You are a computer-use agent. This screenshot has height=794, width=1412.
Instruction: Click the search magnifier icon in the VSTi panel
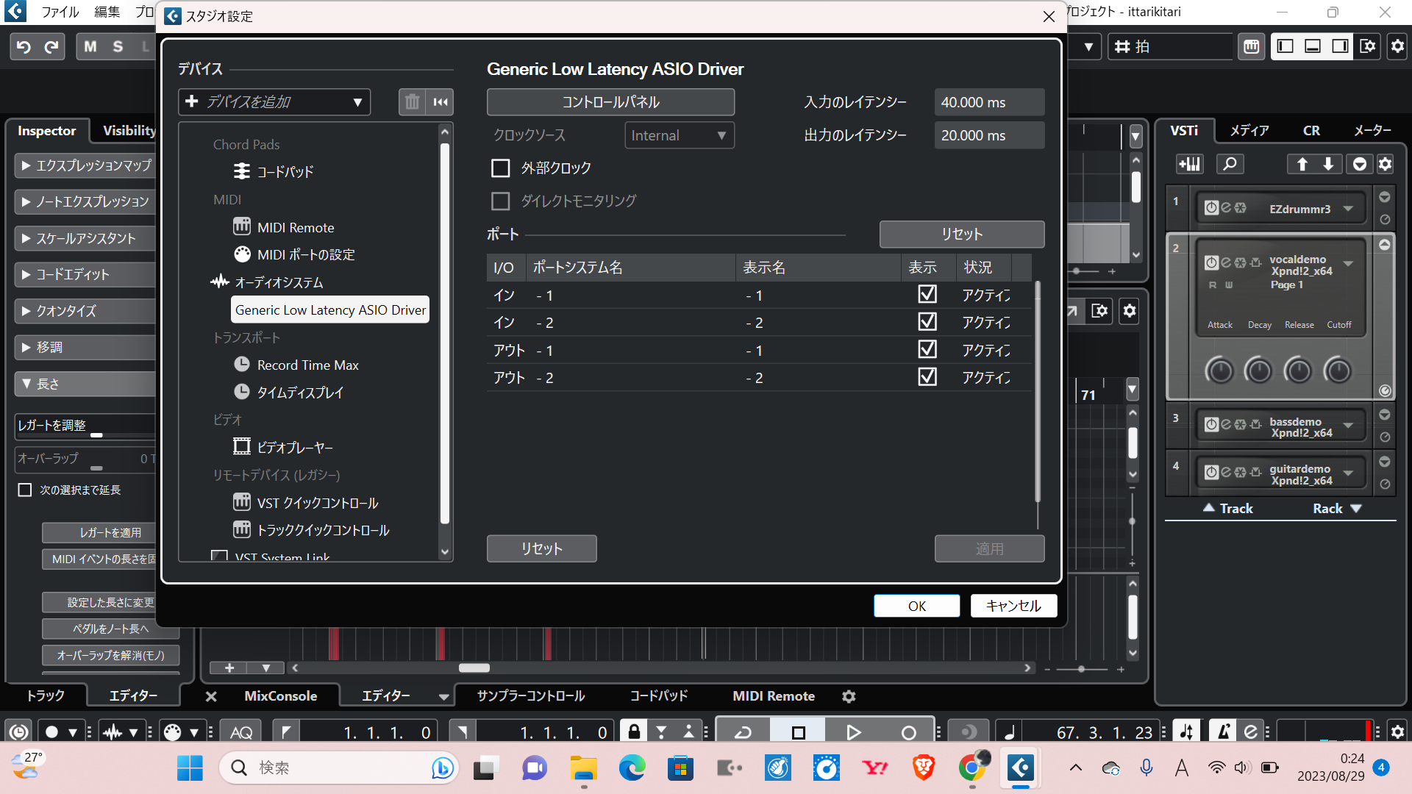pyautogui.click(x=1230, y=164)
